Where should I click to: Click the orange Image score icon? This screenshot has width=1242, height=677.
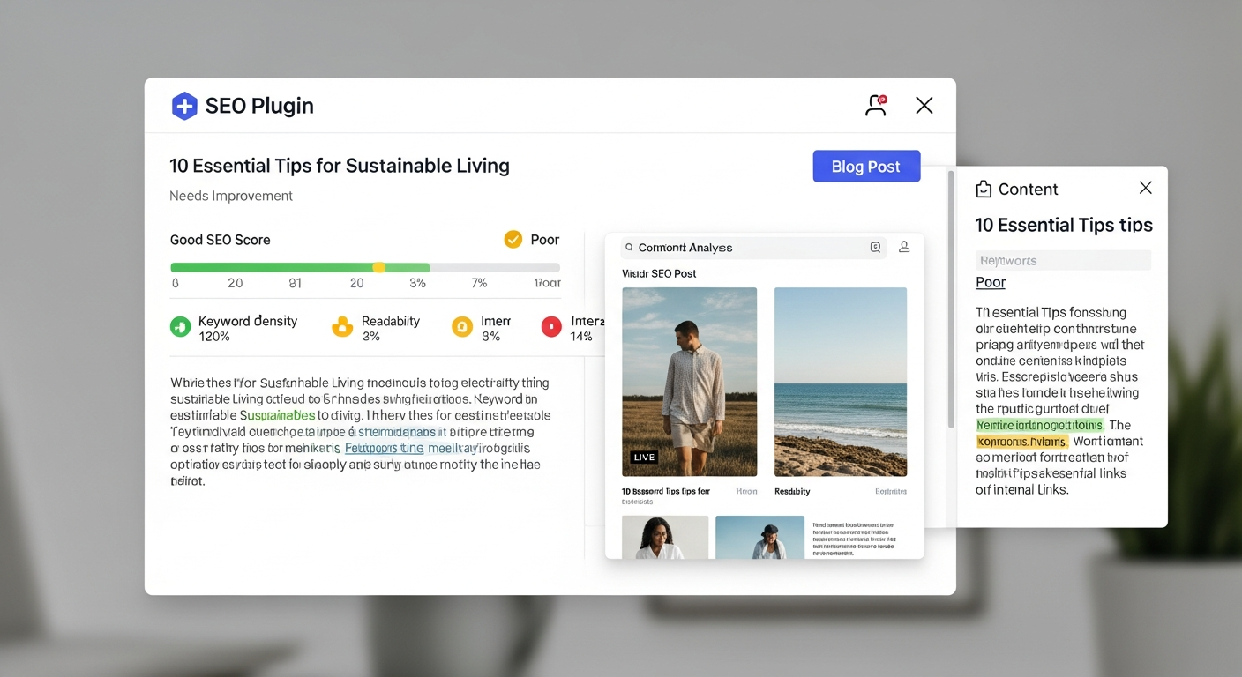pos(462,326)
